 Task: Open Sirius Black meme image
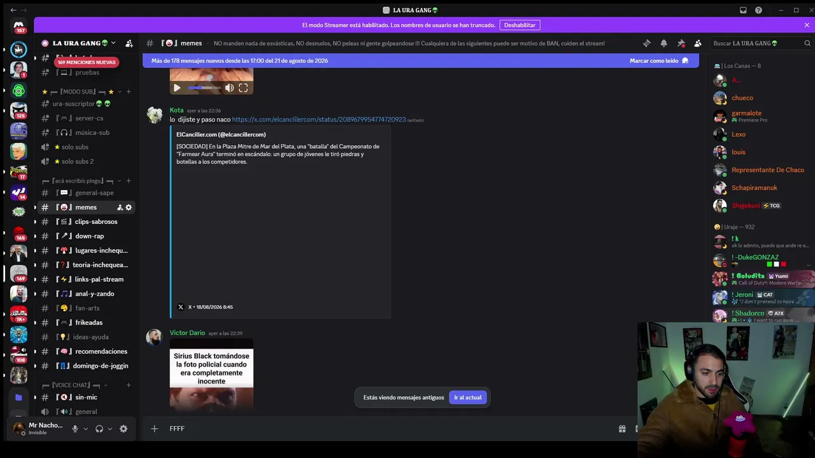211,374
